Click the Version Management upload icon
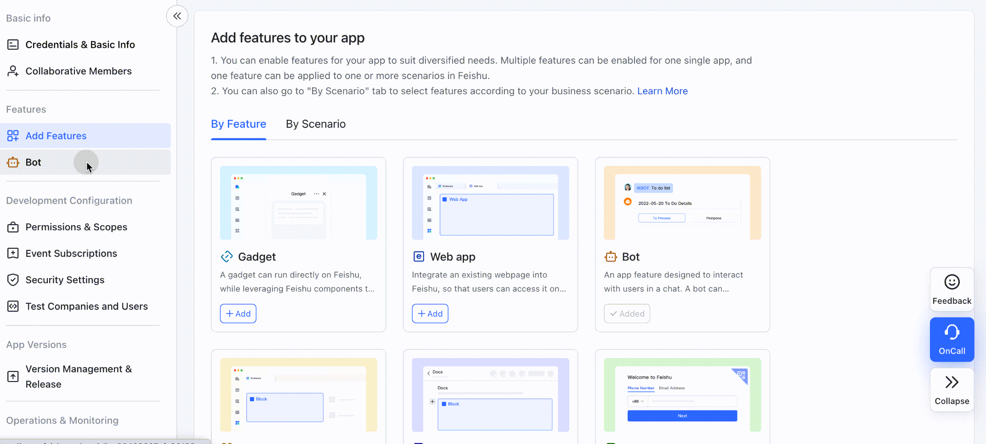Viewport: 986px width, 444px height. point(13,376)
